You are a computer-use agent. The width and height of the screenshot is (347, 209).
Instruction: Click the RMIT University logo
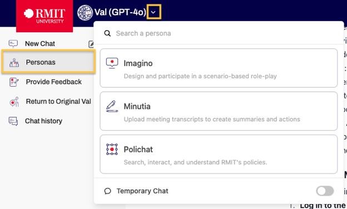tap(44, 16)
